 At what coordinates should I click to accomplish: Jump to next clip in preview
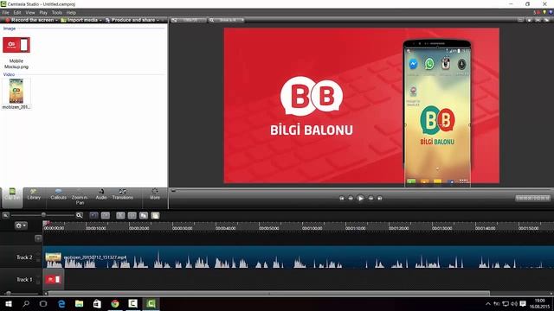point(380,198)
